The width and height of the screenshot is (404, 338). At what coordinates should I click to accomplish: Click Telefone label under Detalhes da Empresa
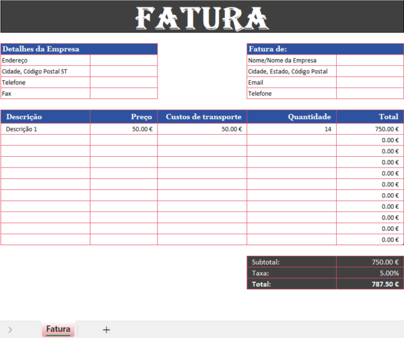pos(46,82)
